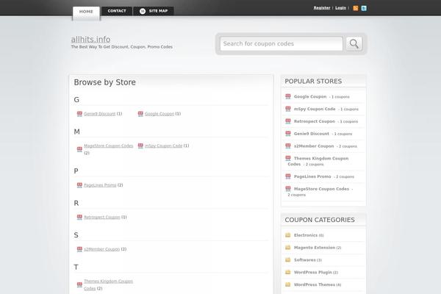Click coupon icon beside s2Member in Browse list
Viewport: 441px width, 294px height.
point(79,249)
